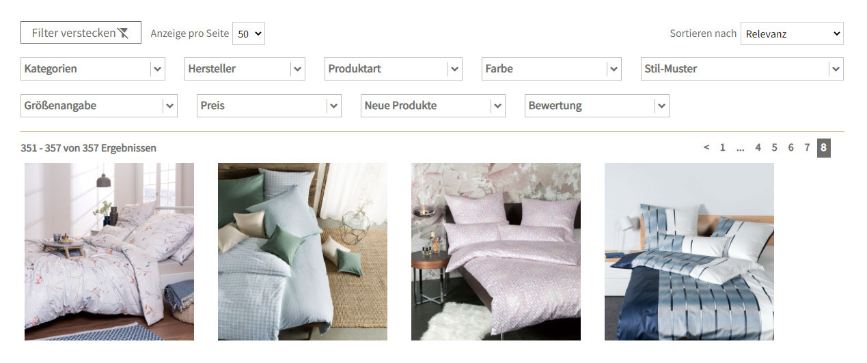The width and height of the screenshot is (867, 363).
Task: Open the Anzeige pro Seite dropdown
Action: [249, 33]
